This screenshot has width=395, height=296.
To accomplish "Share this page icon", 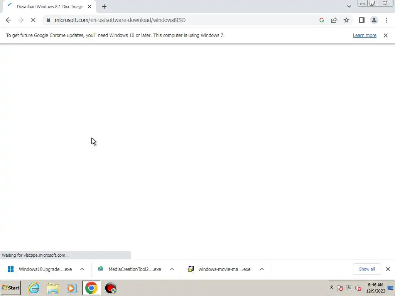I will coord(334,20).
